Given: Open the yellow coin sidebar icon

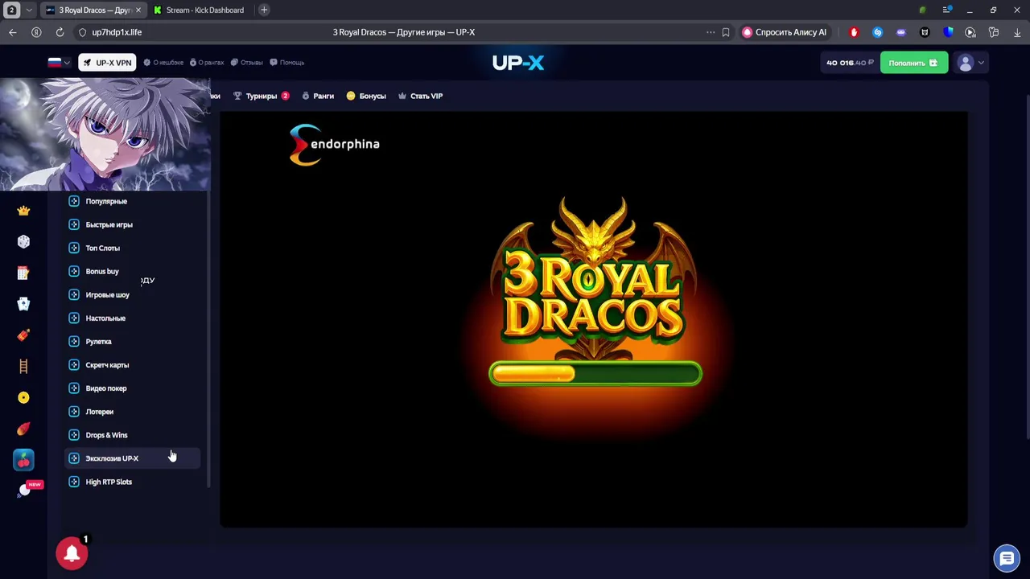Looking at the screenshot, I should click(x=23, y=397).
